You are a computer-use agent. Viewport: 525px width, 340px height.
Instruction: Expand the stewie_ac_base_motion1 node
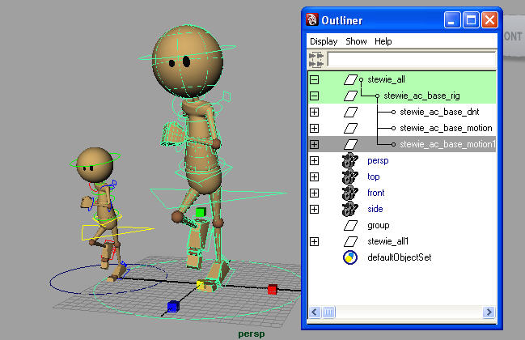click(x=314, y=144)
